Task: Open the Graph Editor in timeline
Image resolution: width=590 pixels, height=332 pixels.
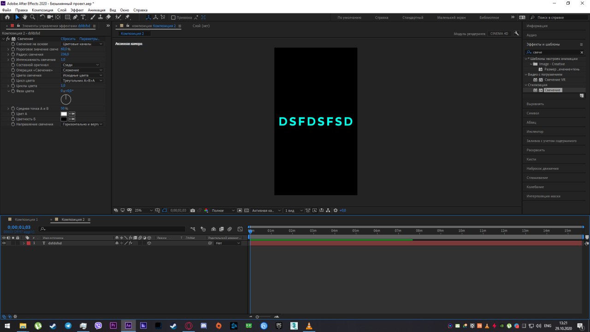Action: [x=240, y=229]
